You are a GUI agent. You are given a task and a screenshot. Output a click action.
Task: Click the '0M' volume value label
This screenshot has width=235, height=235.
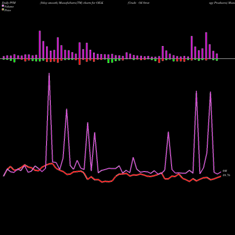(x=225, y=171)
